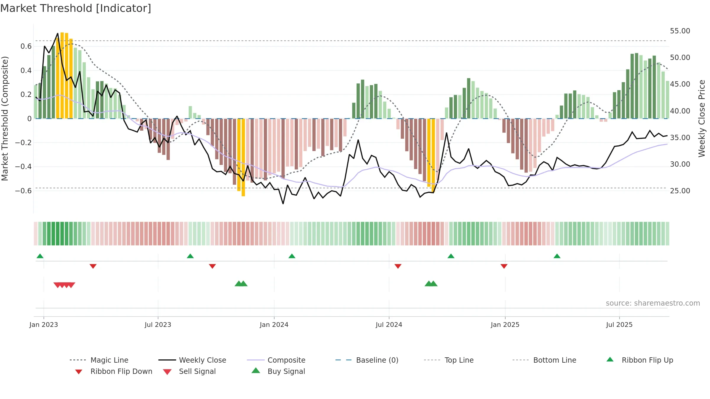This screenshot has width=710, height=399.
Task: Click the ribbon flip down marker at Jan 2025
Action: 504,266
